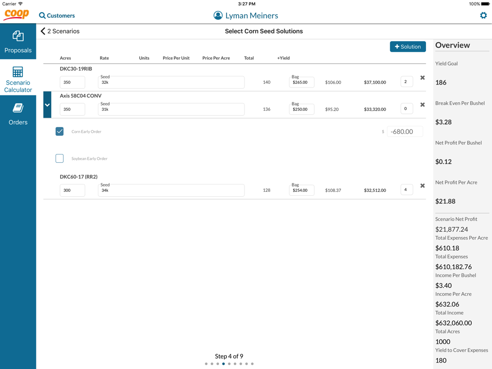
Task: Enable the Soybean Early Order checkbox
Action: pyautogui.click(x=60, y=158)
